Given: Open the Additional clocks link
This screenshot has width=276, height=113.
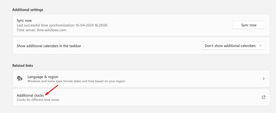Looking at the screenshot, I should 30,95.
